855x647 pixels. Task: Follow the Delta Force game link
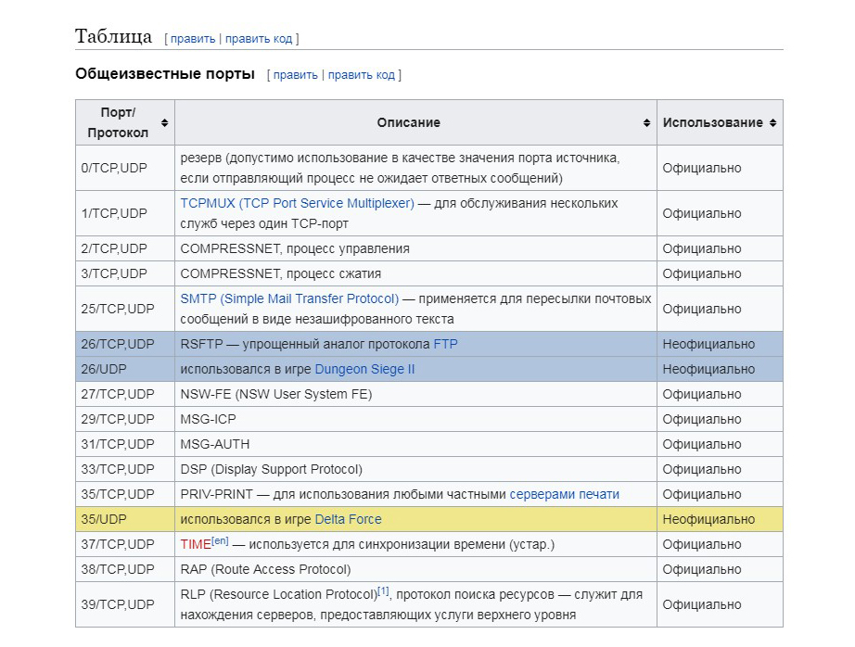[x=348, y=519]
